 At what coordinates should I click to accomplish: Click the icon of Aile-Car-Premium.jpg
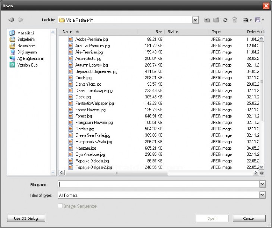(70, 46)
